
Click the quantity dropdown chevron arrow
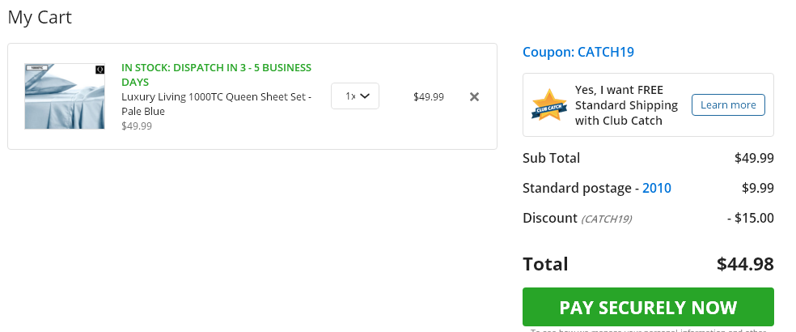tap(365, 96)
